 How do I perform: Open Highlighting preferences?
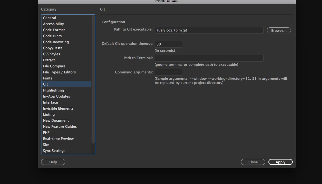[x=66, y=90]
